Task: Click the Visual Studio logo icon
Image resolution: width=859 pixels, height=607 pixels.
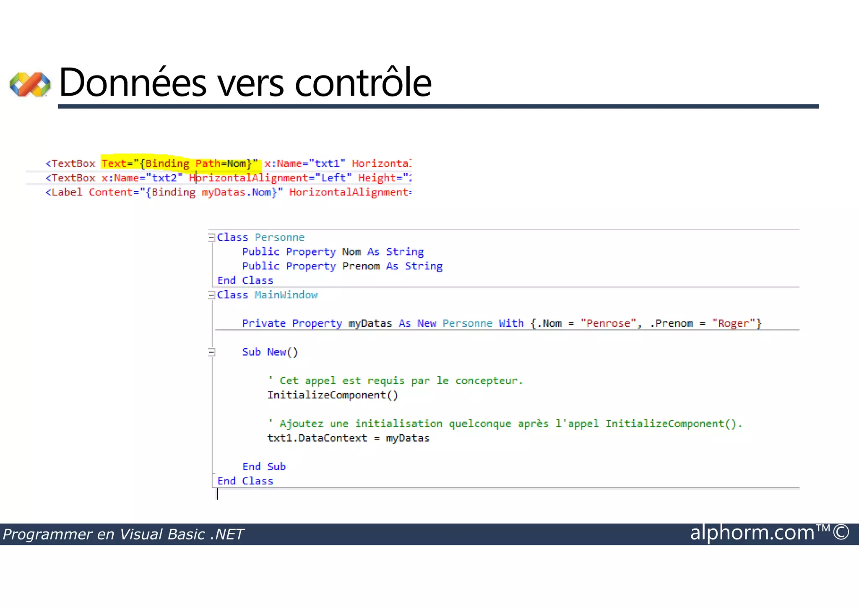Action: (30, 84)
